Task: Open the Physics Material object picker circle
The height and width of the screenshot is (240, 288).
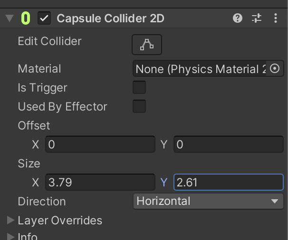Action: [275, 69]
